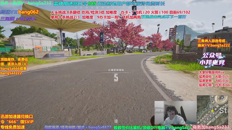Click the 猛男心愿: 办卡(8/66) line

215,85
